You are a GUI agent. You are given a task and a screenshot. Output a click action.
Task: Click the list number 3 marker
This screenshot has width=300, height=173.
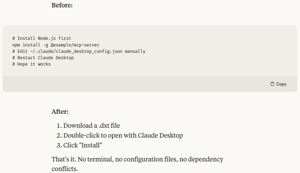click(x=59, y=145)
